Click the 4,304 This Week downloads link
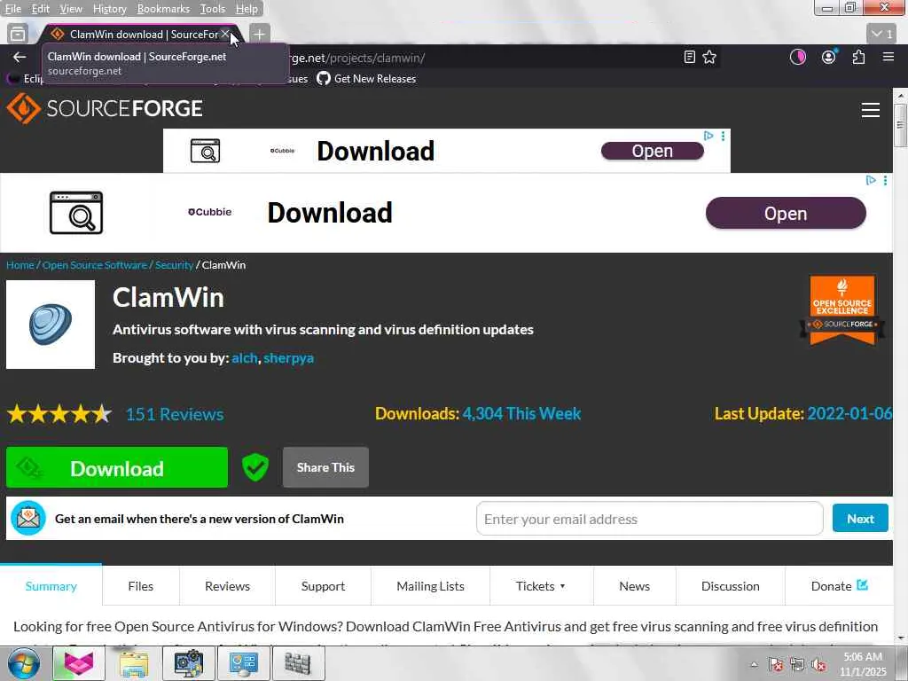Screen dimensions: 908x681 coord(521,413)
